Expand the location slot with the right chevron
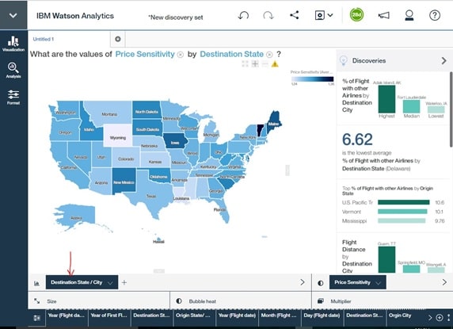Viewport: 453px width, 329px height. click(303, 282)
